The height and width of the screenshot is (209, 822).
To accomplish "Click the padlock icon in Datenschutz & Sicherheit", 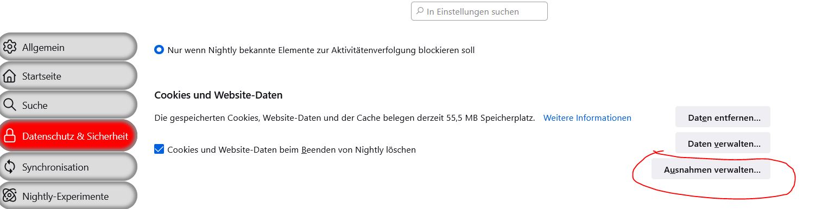I will pyautogui.click(x=10, y=136).
